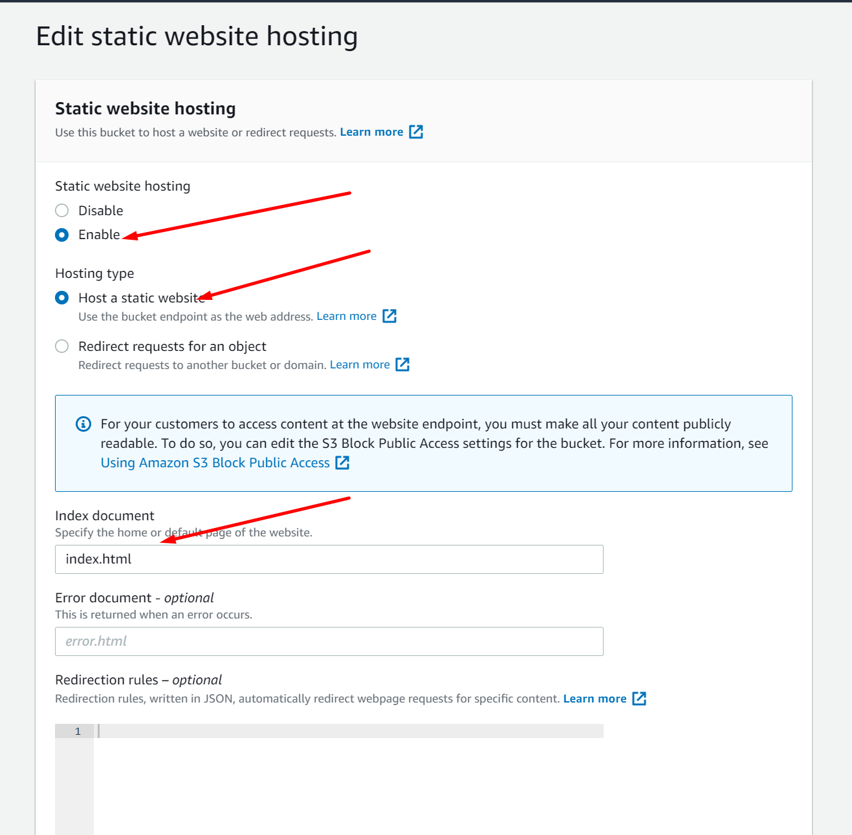Click the external link icon by Redirection rules Learn more
852x835 pixels.
(x=639, y=698)
